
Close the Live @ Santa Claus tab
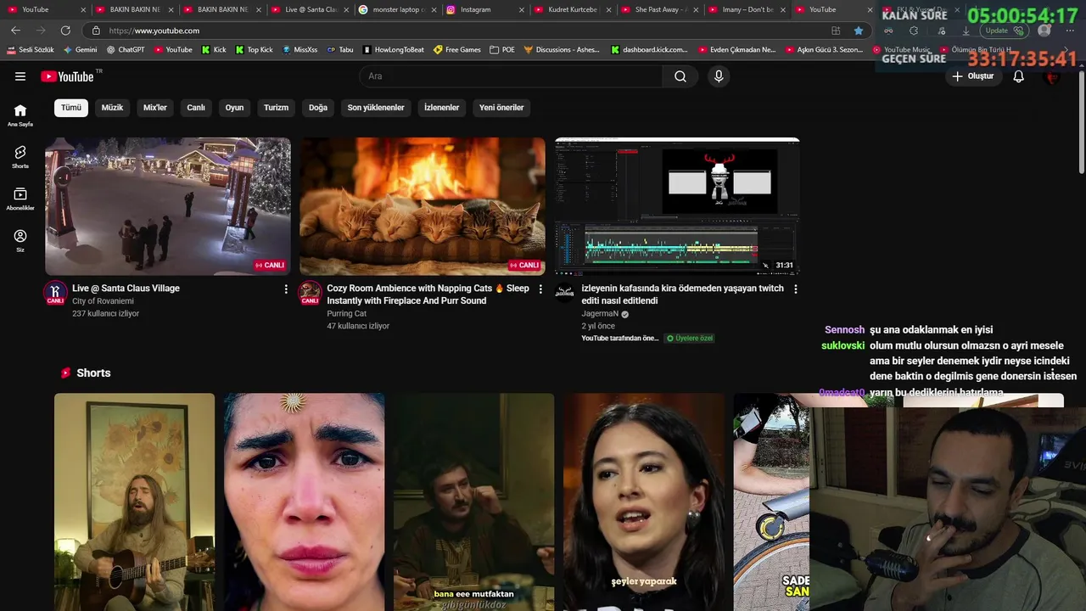pyautogui.click(x=346, y=9)
